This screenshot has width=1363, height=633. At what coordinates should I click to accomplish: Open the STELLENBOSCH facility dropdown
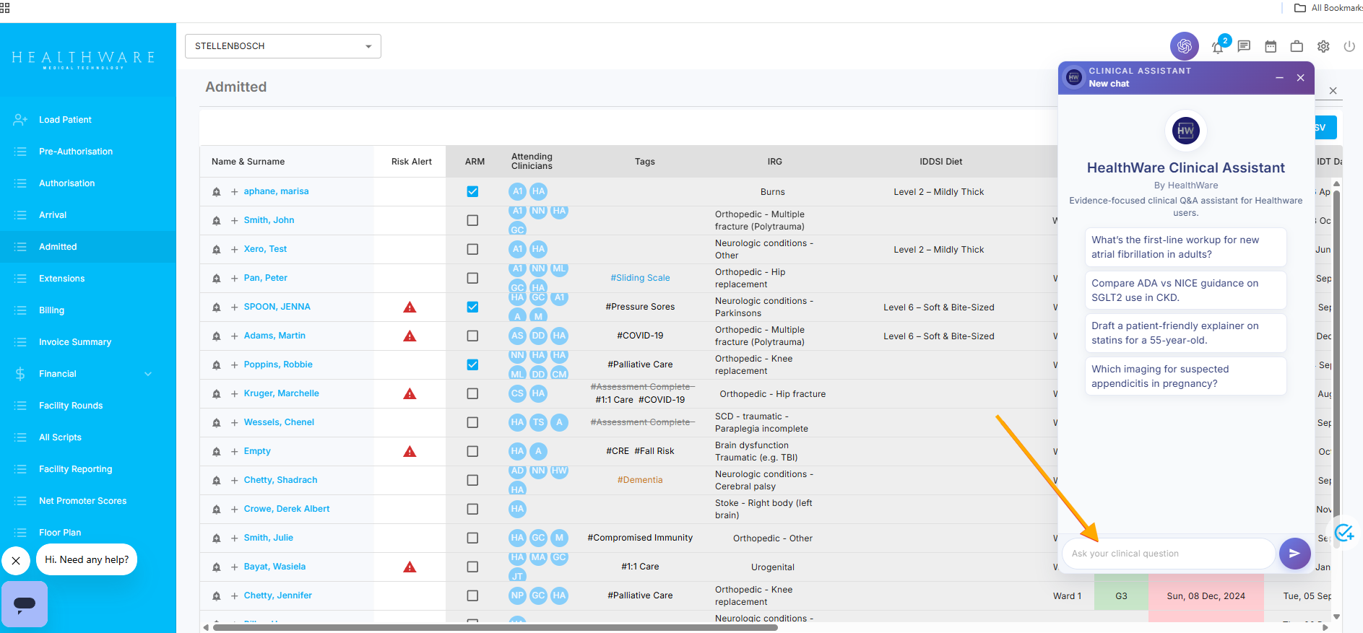click(282, 46)
